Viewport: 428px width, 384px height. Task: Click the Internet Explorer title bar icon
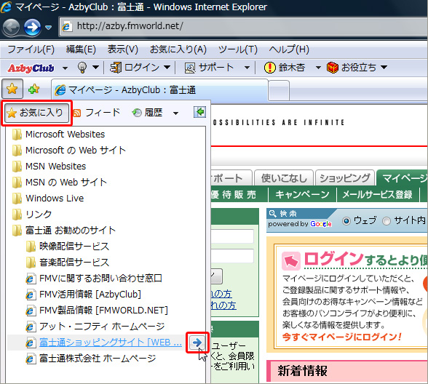coord(6,7)
